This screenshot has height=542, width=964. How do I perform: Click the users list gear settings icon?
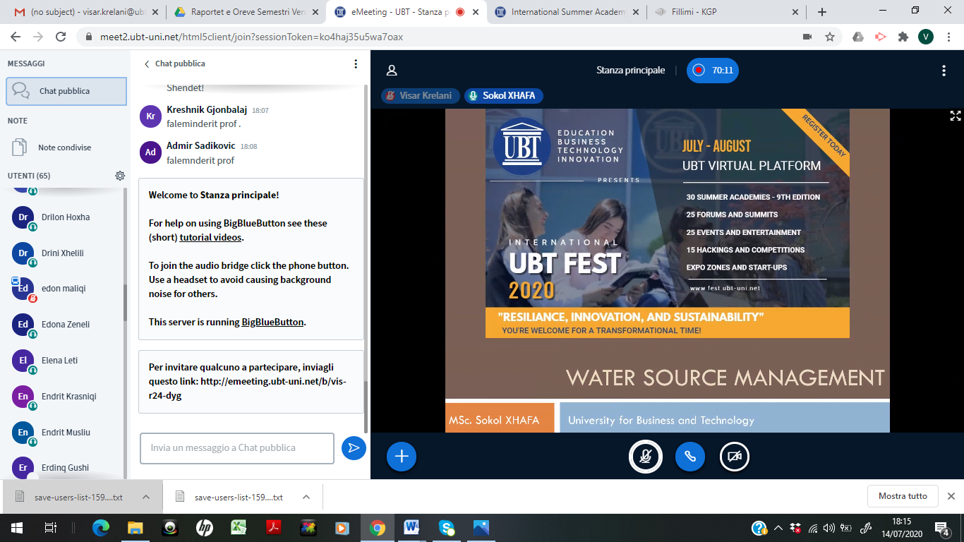tap(120, 176)
